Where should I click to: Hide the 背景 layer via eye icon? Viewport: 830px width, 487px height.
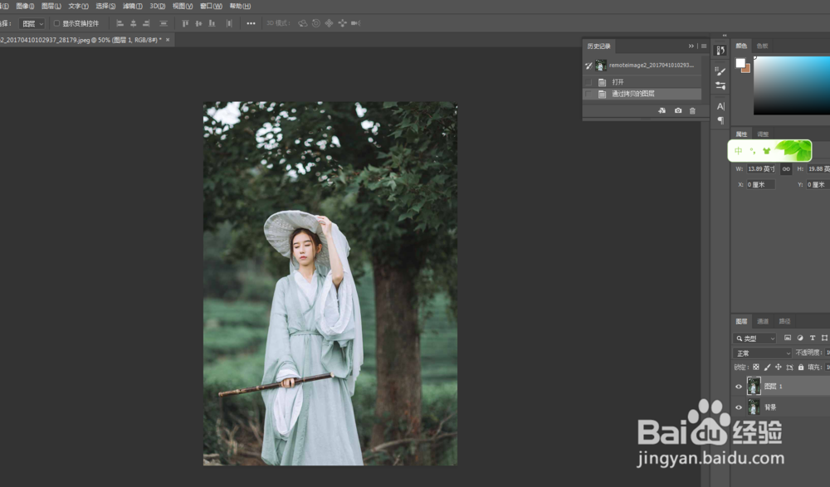[x=739, y=407]
